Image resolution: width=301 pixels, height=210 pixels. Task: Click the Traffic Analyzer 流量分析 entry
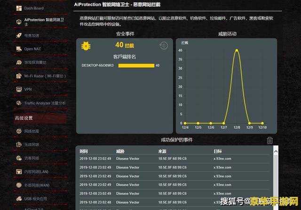point(41,103)
